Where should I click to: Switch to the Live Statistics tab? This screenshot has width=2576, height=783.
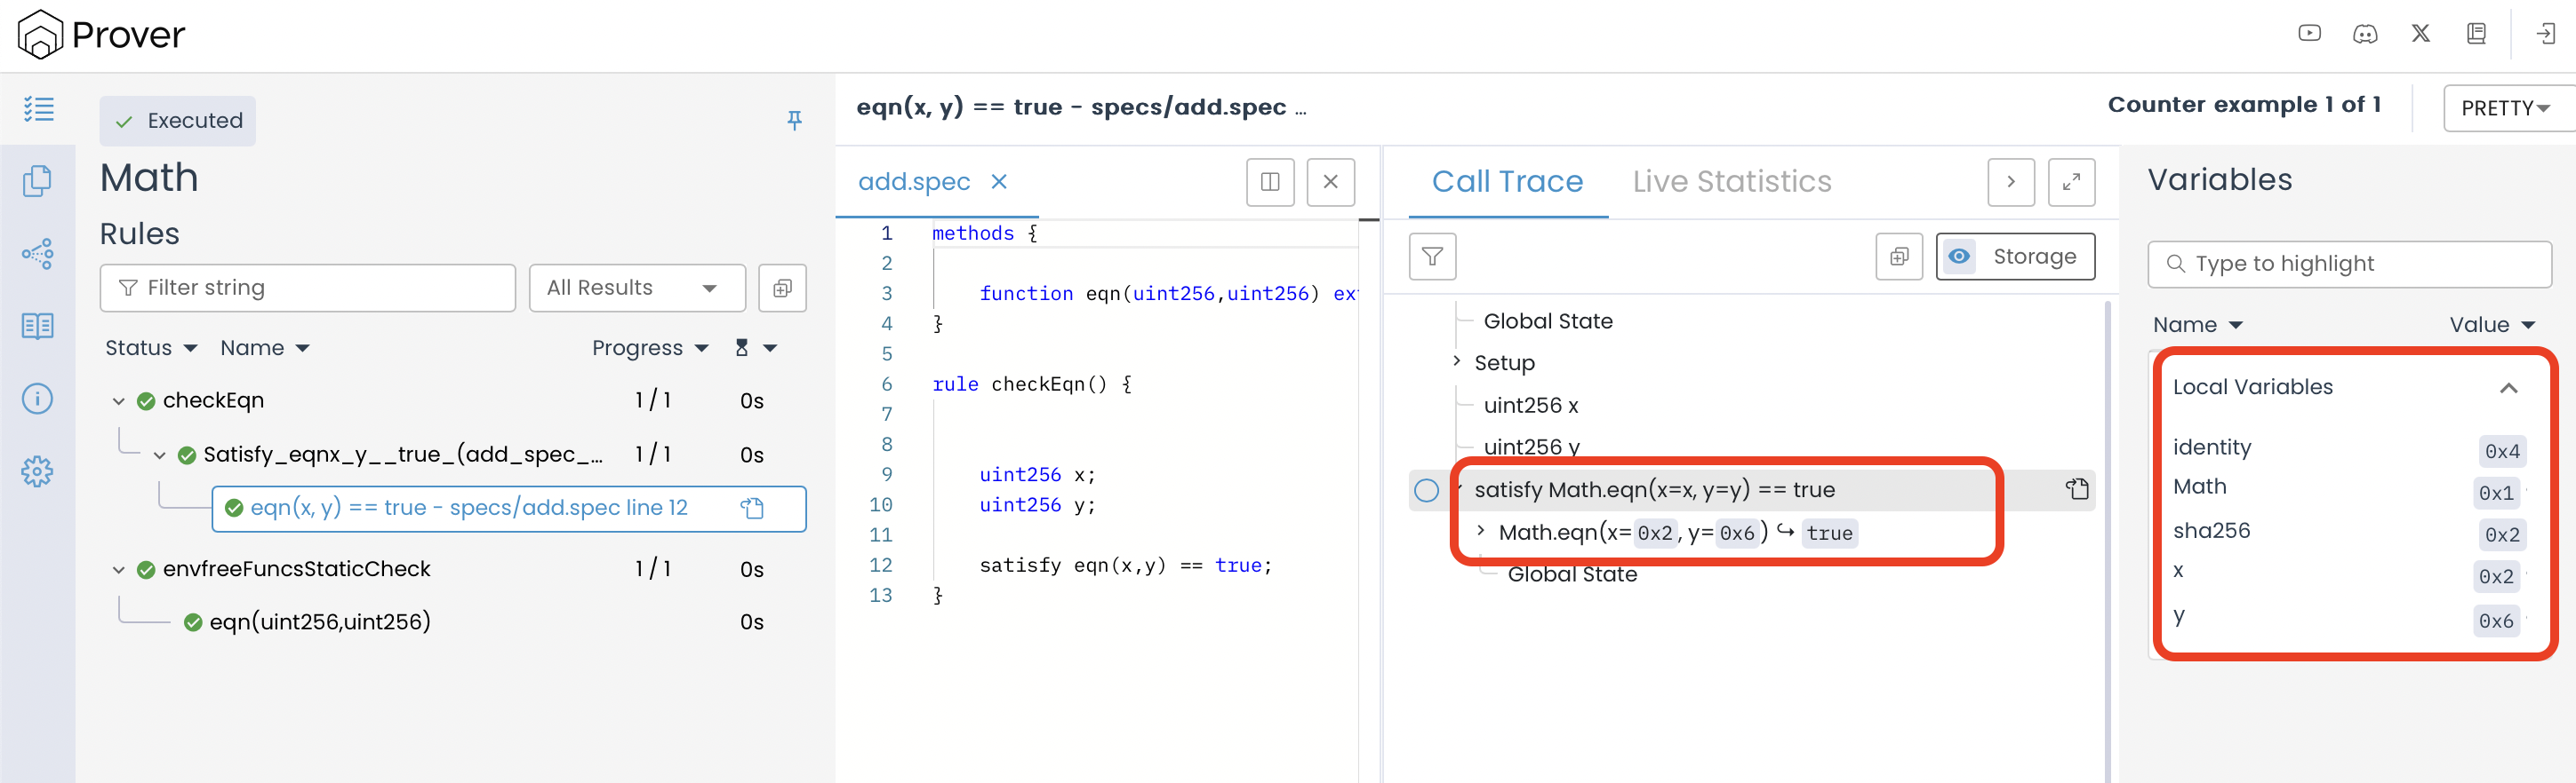1731,182
